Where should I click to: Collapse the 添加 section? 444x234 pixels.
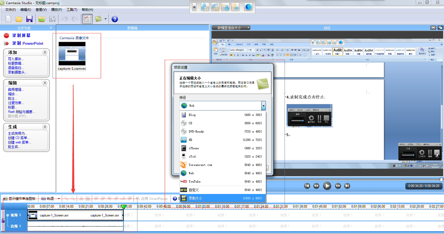(45, 53)
